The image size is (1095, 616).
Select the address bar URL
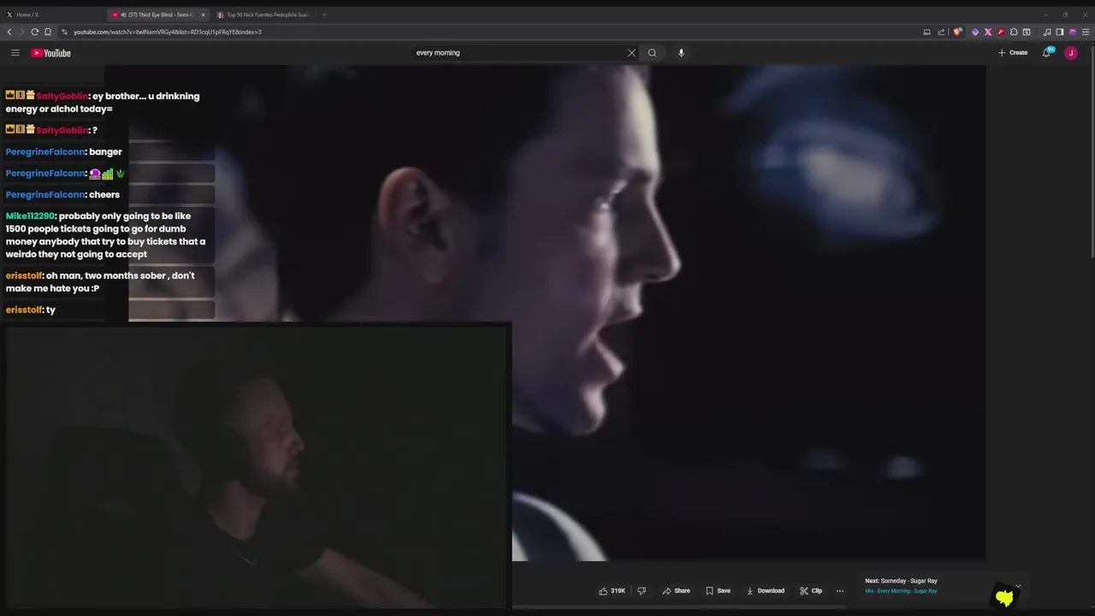[x=168, y=32]
